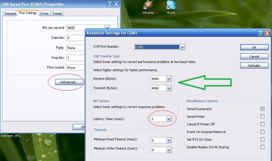The height and width of the screenshot is (161, 272).
Task: Uncheck the Serial Enumerator option
Action: [262, 109]
